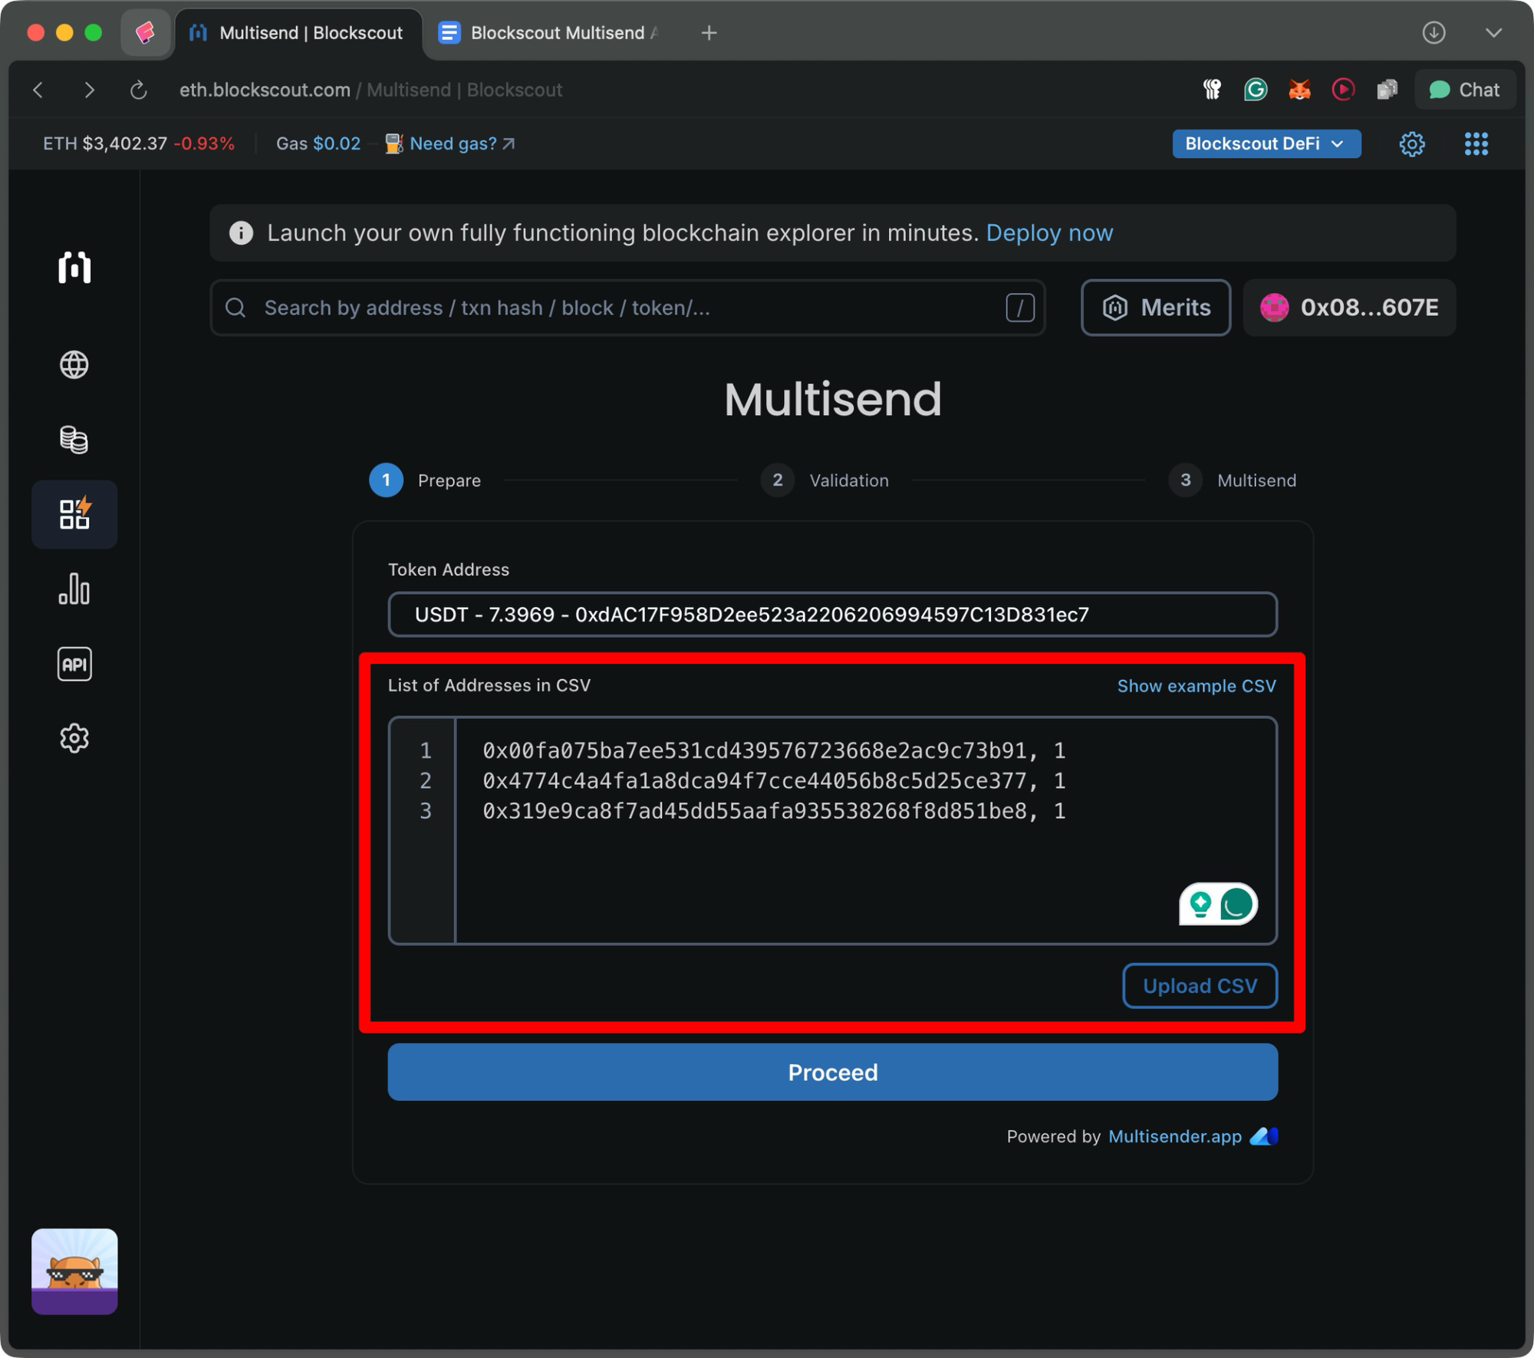Select the globe network icon in sidebar
The height and width of the screenshot is (1358, 1534).
click(74, 365)
